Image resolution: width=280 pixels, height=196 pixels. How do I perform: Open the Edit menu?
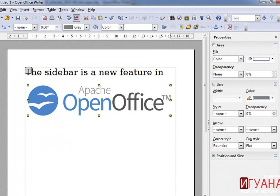(x=3, y=10)
